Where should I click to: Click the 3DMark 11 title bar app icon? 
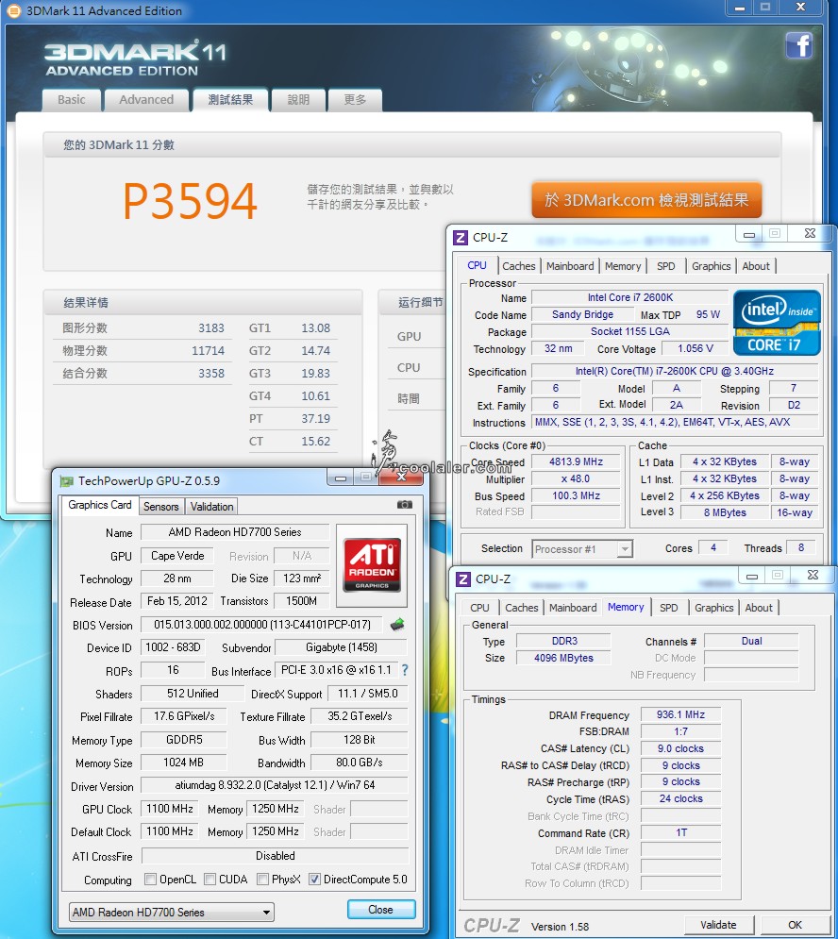click(14, 10)
